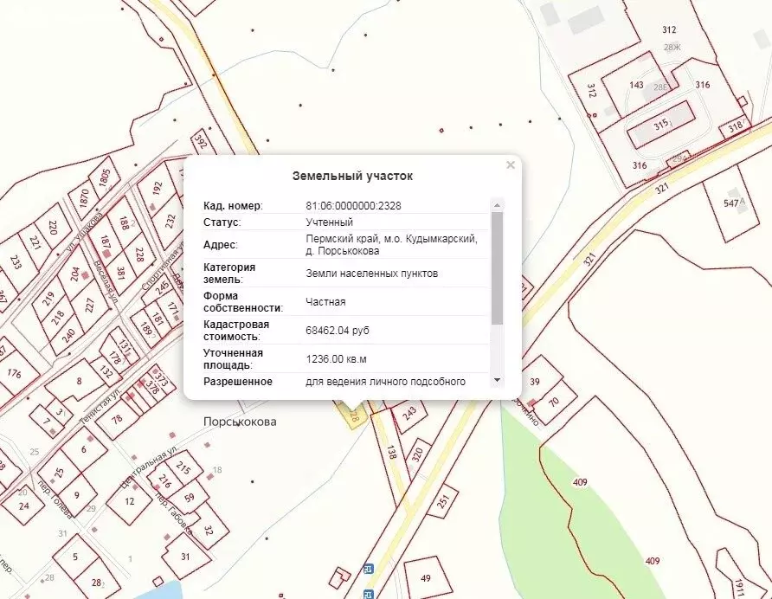Screen dimensions: 772x599
Task: Select parcel 59 on the map
Action: [190, 497]
